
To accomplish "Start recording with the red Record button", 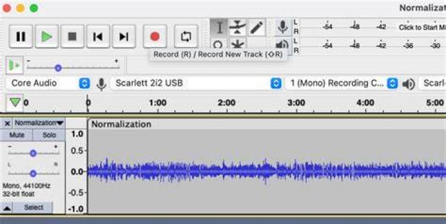I will (155, 37).
